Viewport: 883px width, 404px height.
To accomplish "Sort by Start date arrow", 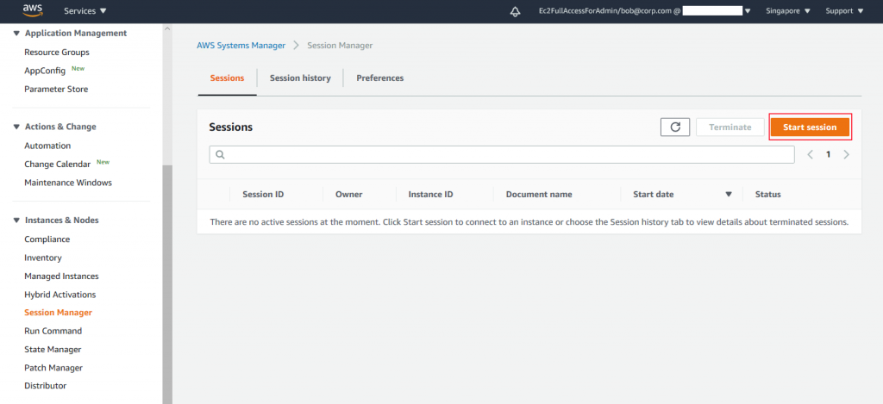I will [x=728, y=195].
